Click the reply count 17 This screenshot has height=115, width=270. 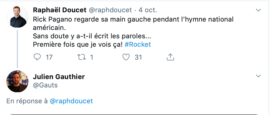point(49,57)
